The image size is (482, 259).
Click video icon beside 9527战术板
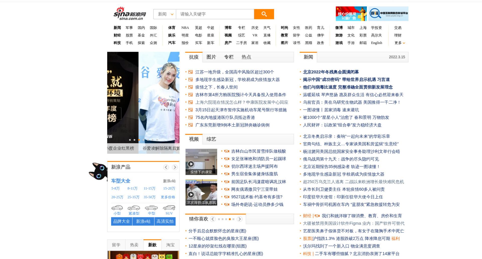[227, 197]
